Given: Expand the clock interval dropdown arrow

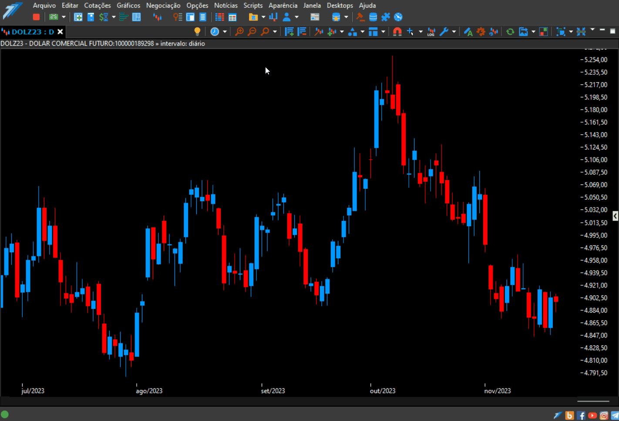Looking at the screenshot, I should [x=225, y=31].
